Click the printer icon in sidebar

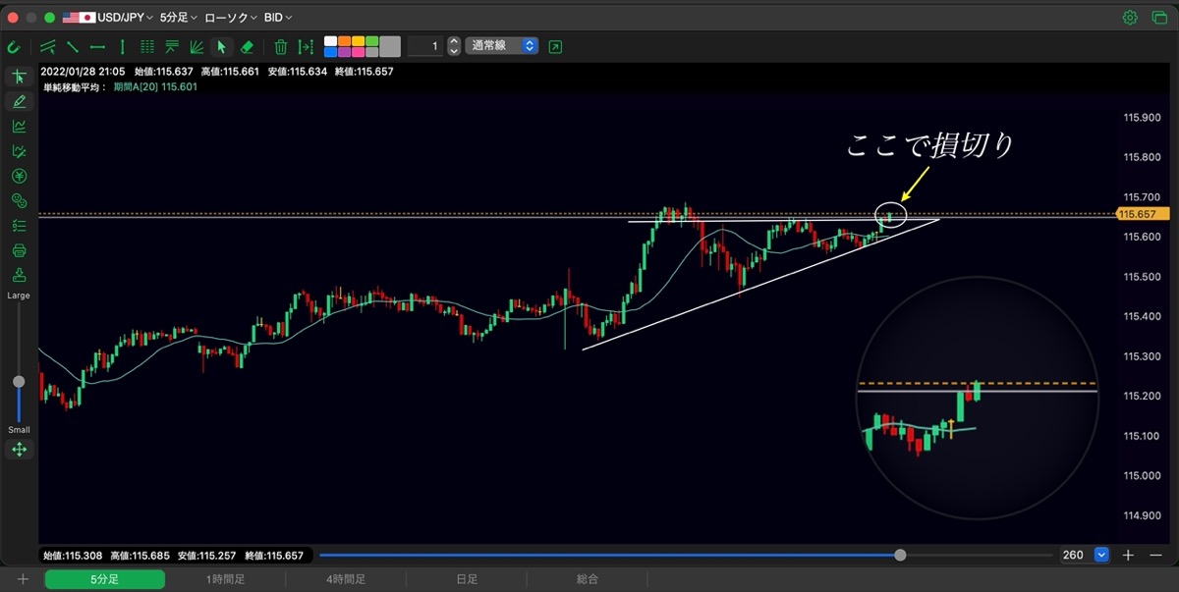[x=19, y=250]
